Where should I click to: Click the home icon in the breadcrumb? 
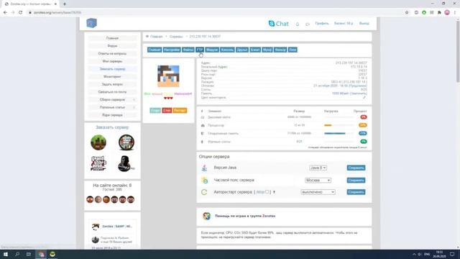click(x=147, y=37)
